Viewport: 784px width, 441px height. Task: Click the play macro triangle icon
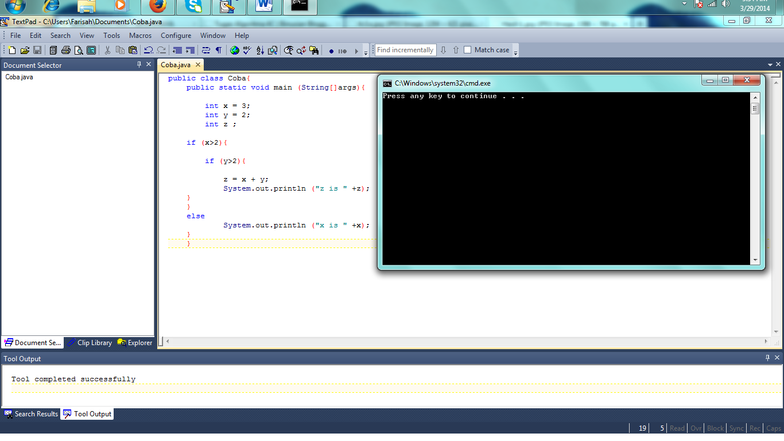coord(356,51)
